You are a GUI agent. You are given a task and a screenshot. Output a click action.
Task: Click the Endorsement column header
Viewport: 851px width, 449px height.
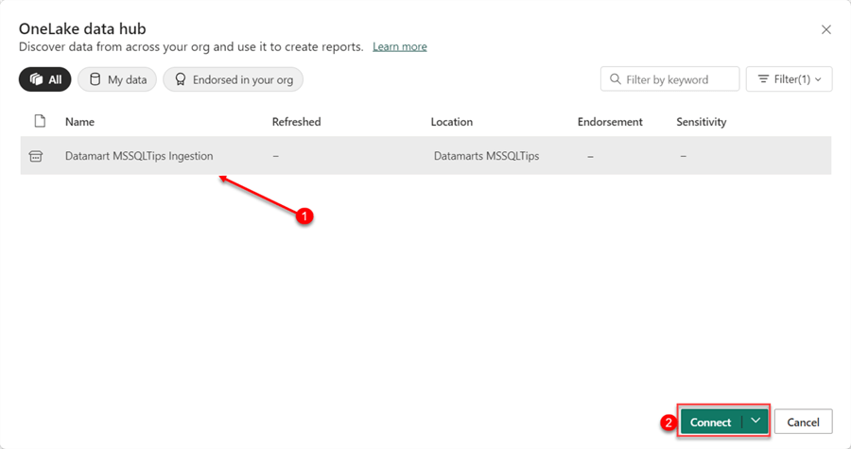[x=610, y=122]
